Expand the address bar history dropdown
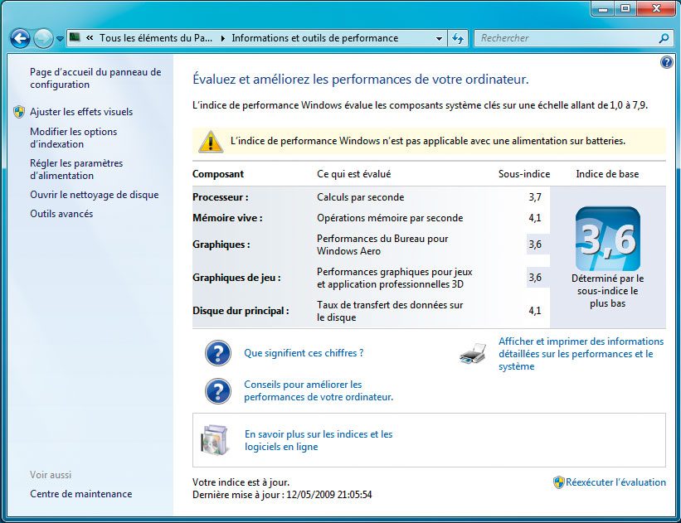This screenshot has width=681, height=523. pos(439,38)
